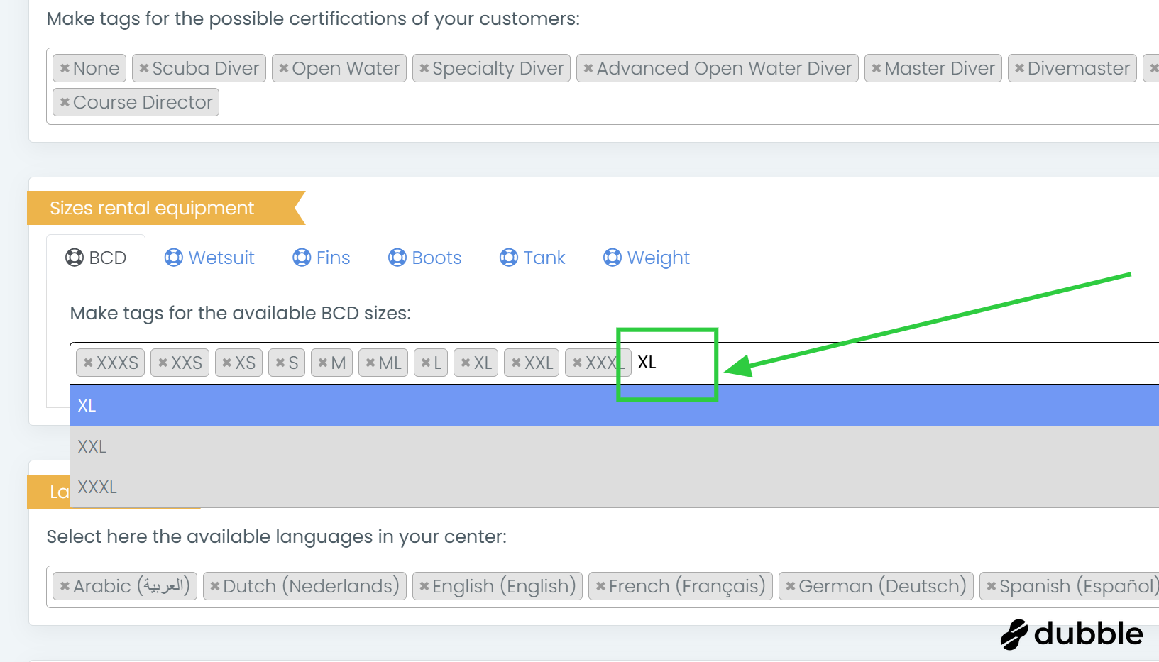Screen dimensions: 1159x662
Task: Open the Fins sizes tab
Action: pos(322,258)
